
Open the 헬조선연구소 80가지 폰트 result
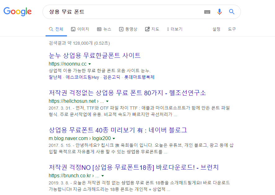(127, 93)
